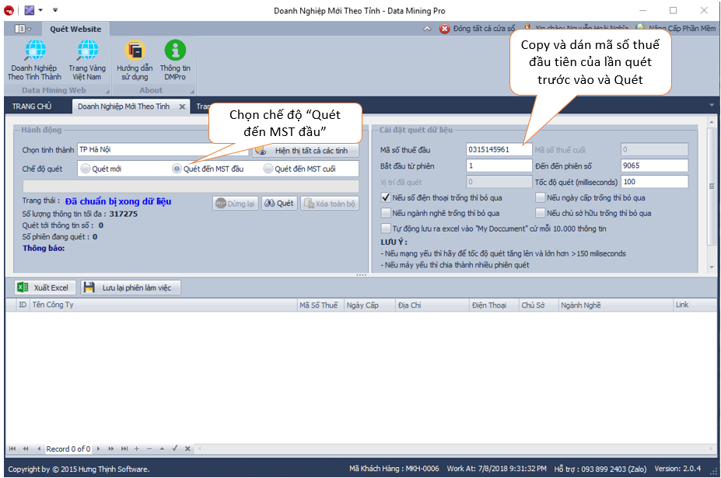Viewport: 721px width, 478px height.
Task: Open Hướng dẫn sử dụng guide
Action: click(x=135, y=60)
